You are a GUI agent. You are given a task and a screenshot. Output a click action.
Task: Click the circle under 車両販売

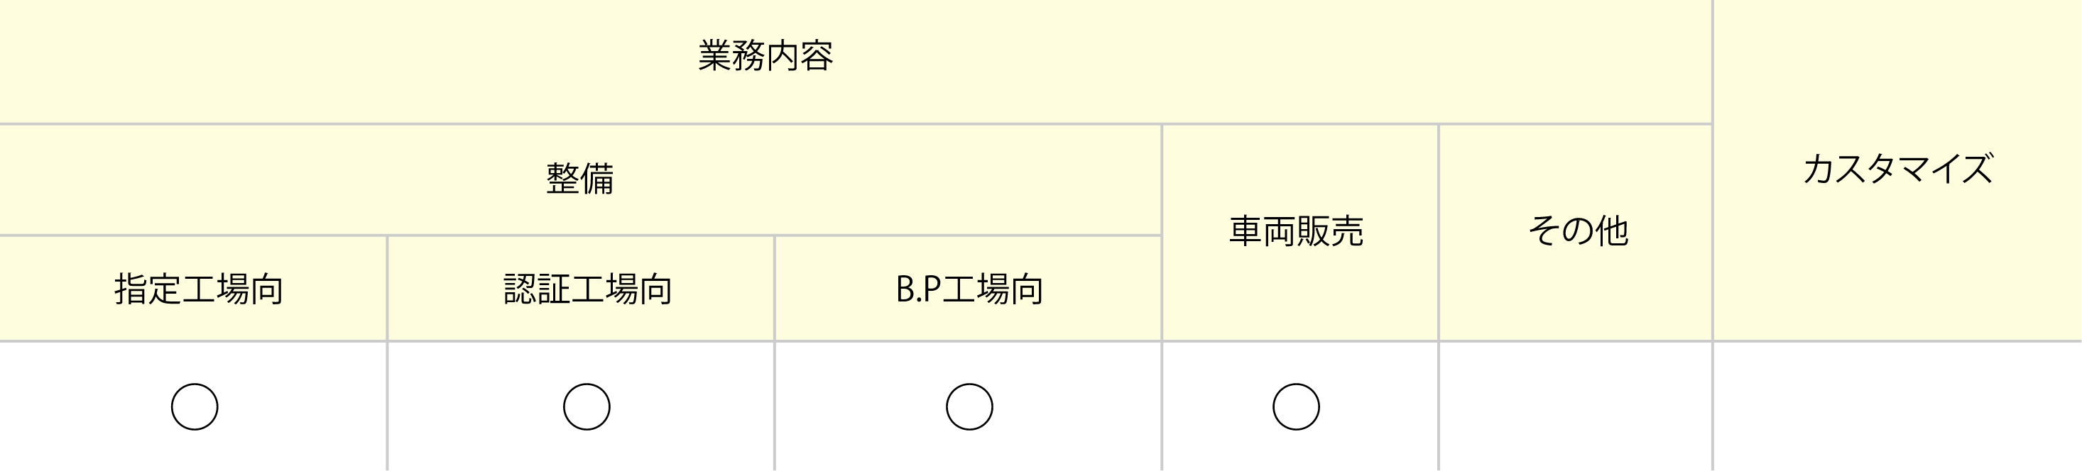tap(1297, 406)
